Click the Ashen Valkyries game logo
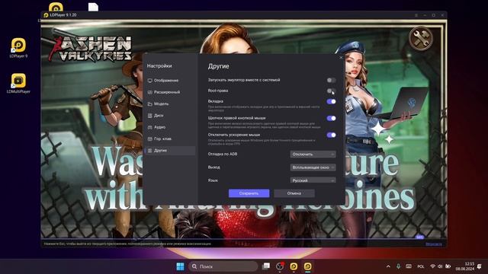This screenshot has height=274, width=488. [x=91, y=48]
